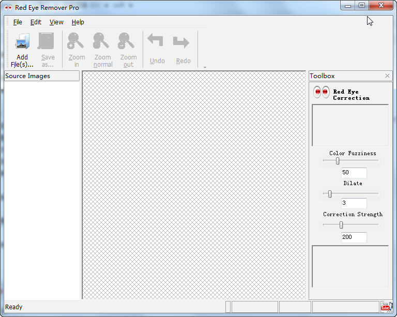Select the Zoom in magnifier icon
Viewport: 397px width, 317px height.
(75, 41)
